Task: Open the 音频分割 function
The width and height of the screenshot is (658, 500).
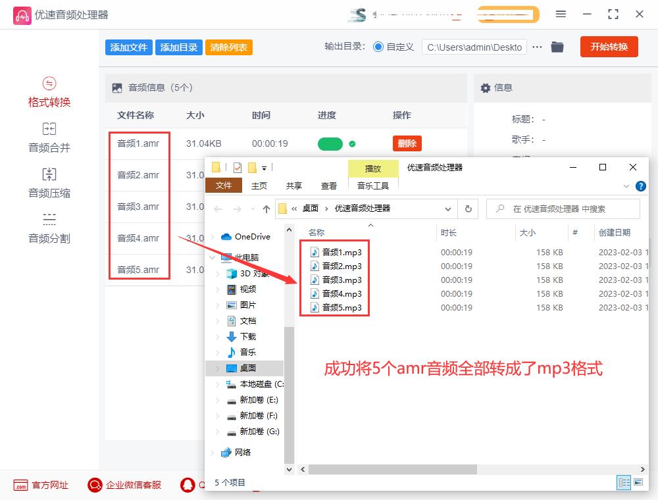Action: point(49,224)
